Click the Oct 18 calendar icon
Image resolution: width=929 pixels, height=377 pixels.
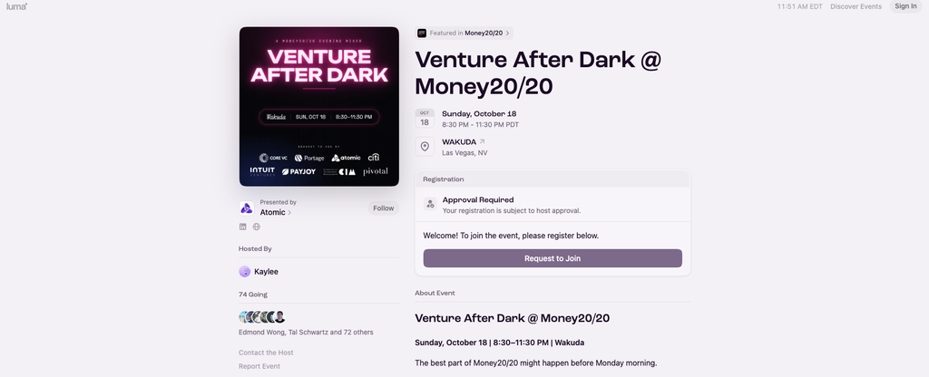point(425,119)
